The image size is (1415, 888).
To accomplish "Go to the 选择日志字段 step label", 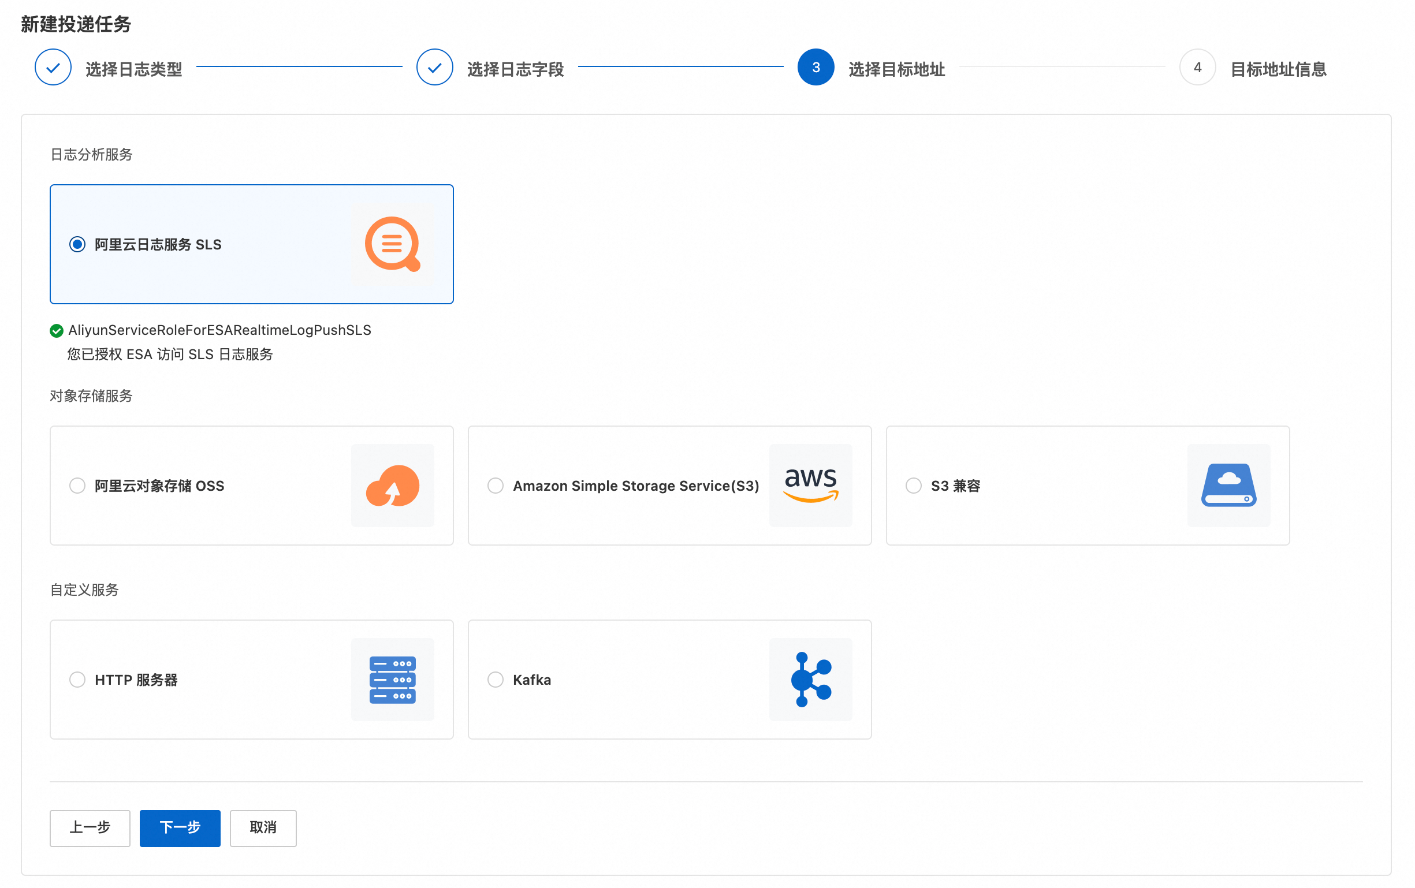I will [515, 69].
